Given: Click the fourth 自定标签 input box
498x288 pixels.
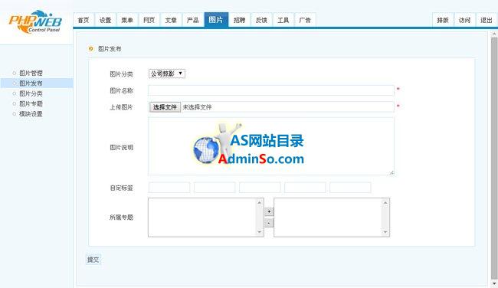Looking at the screenshot, I should click(x=305, y=188).
